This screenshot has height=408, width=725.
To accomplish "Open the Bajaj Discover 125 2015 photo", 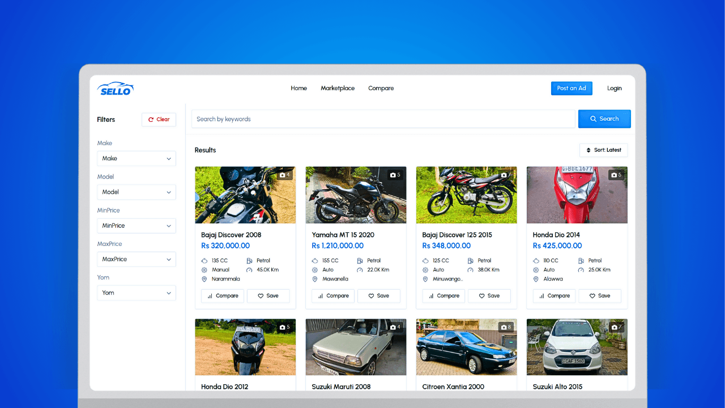I will click(x=467, y=195).
